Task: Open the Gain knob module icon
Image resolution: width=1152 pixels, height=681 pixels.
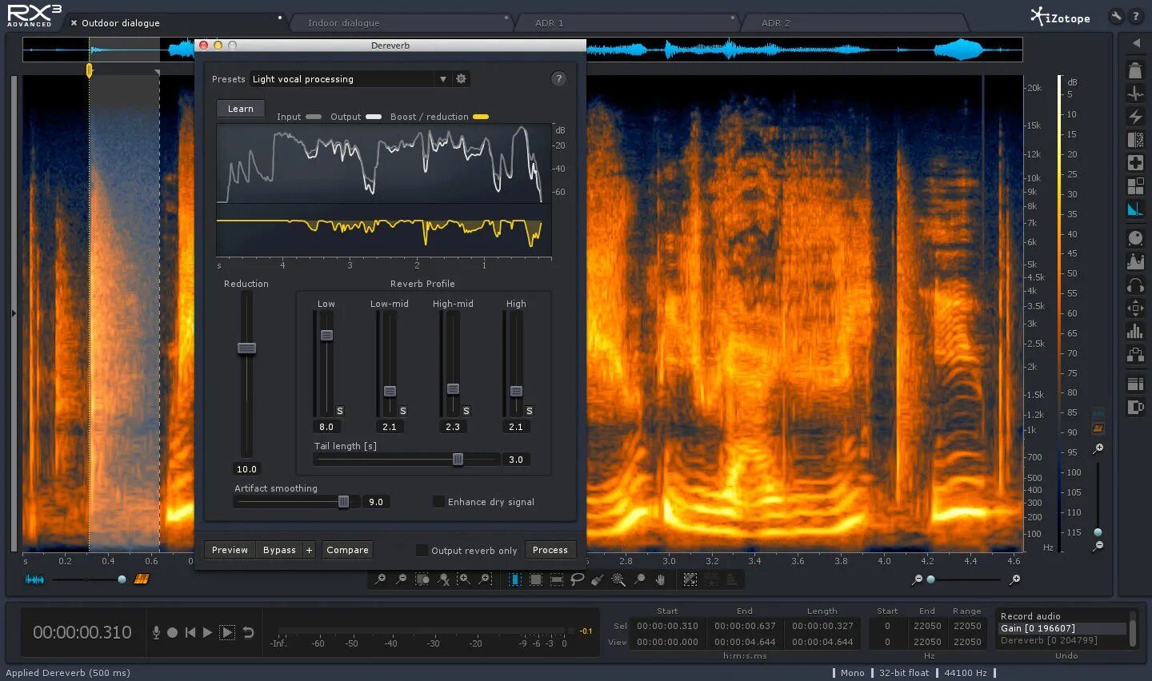Action: tap(1135, 238)
